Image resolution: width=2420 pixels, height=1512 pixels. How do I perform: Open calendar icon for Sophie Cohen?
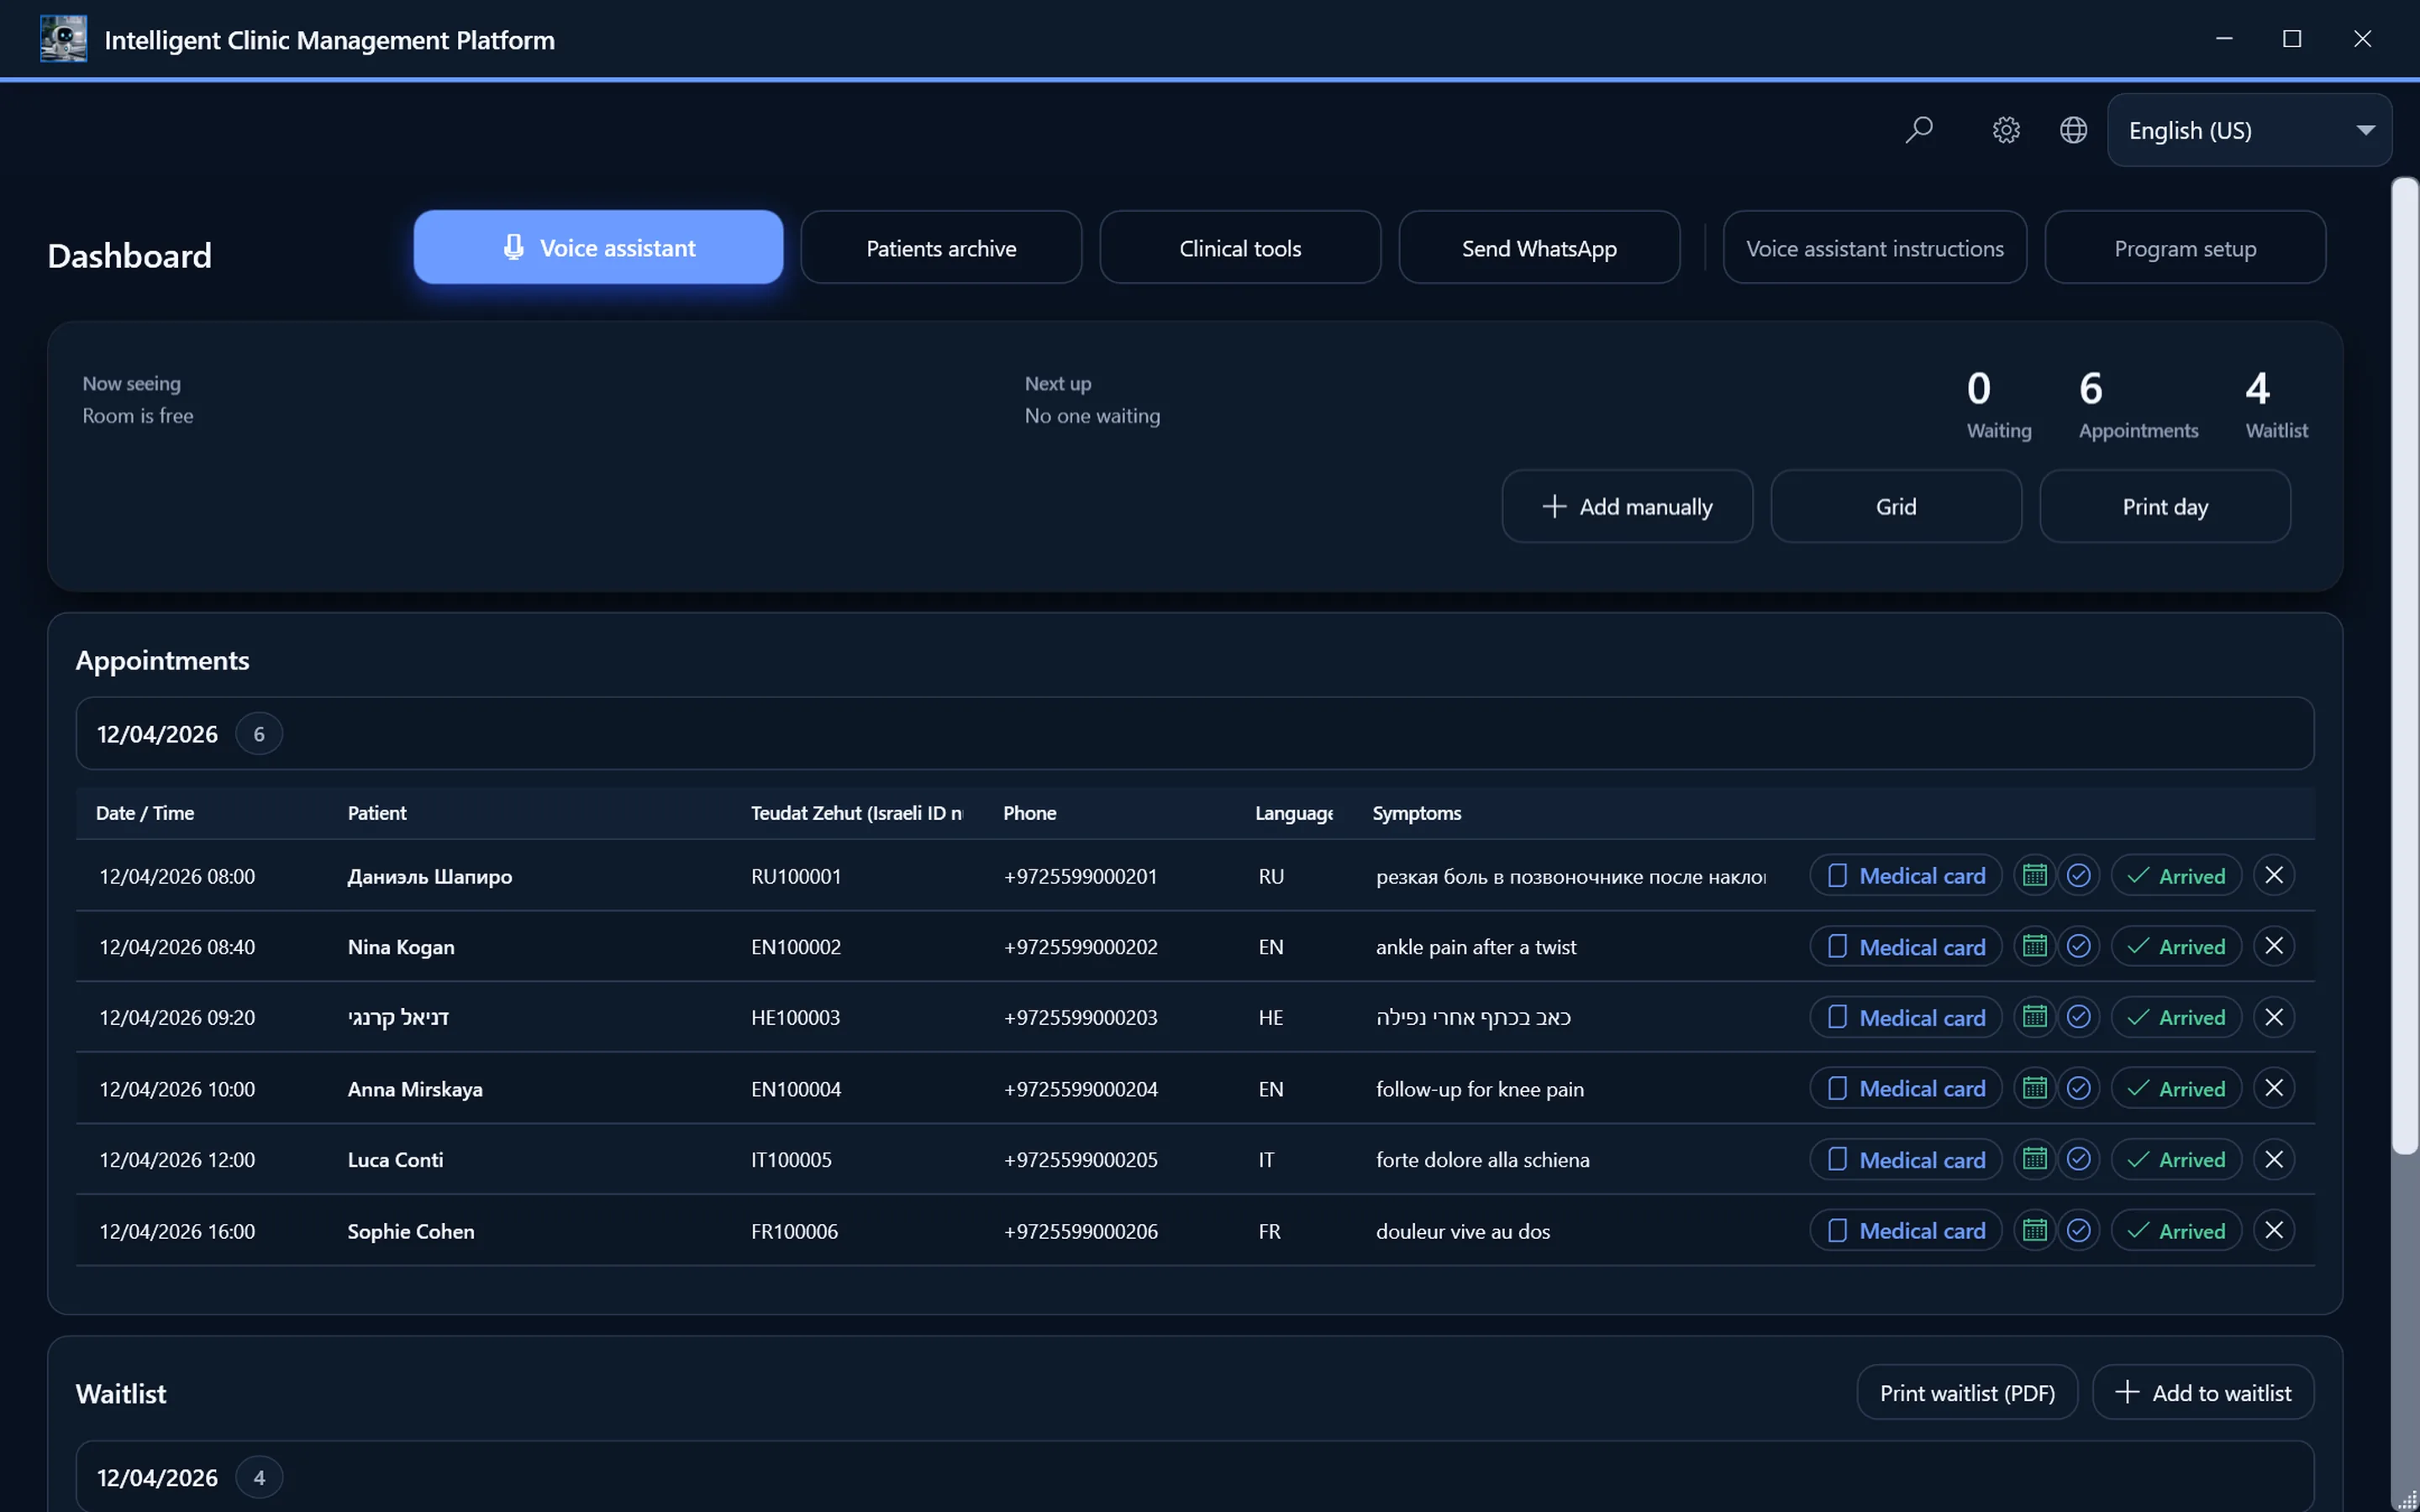pyautogui.click(x=2034, y=1230)
